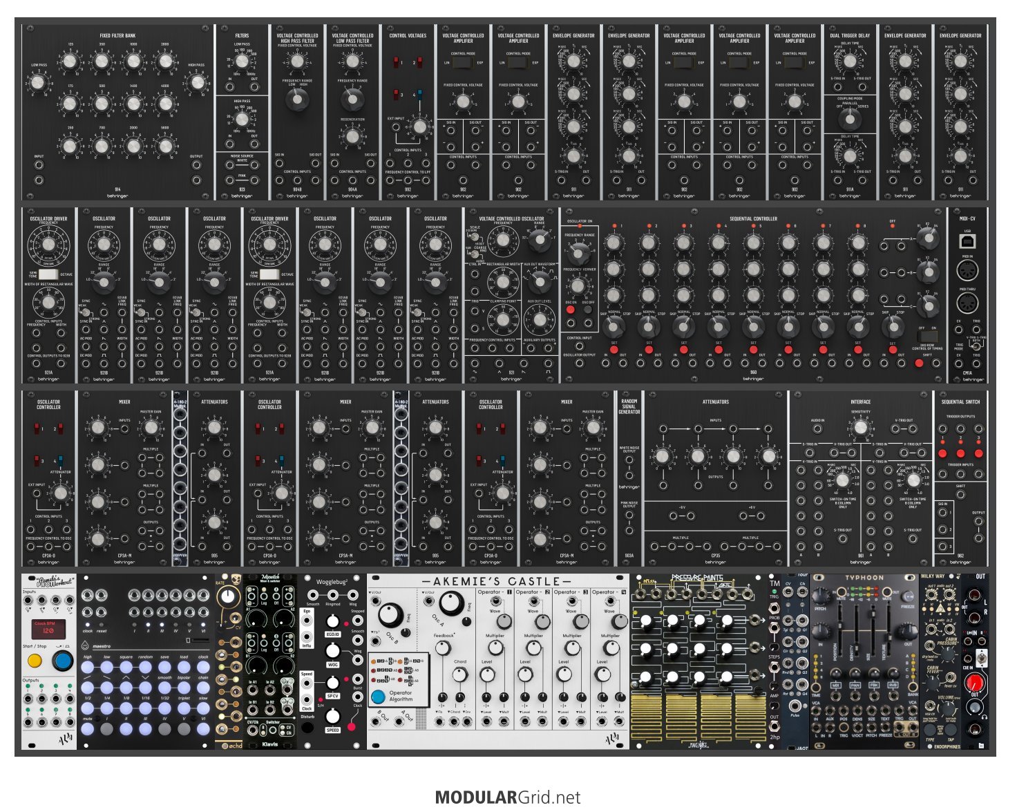Select the Clock BPM display showing 120
This screenshot has width=1017, height=812.
tap(49, 630)
